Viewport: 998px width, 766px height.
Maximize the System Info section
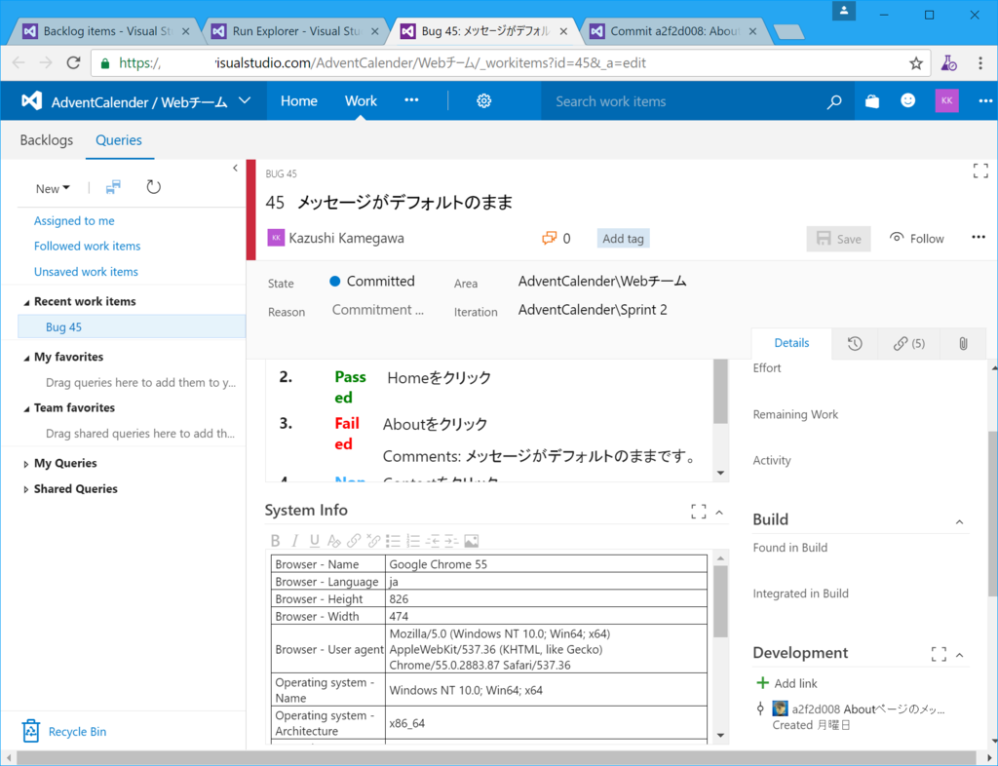[698, 512]
